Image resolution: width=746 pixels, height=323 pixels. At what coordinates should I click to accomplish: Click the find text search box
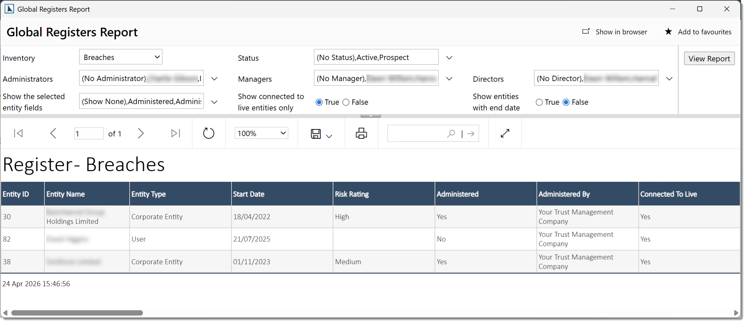(416, 133)
